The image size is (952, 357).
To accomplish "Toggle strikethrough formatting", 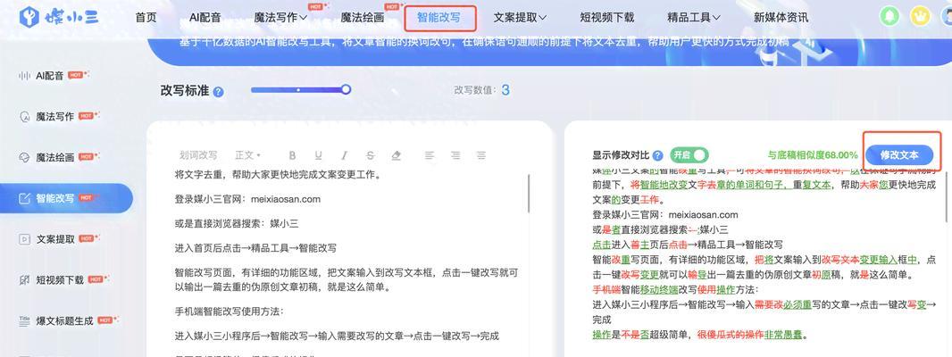I will tap(371, 155).
